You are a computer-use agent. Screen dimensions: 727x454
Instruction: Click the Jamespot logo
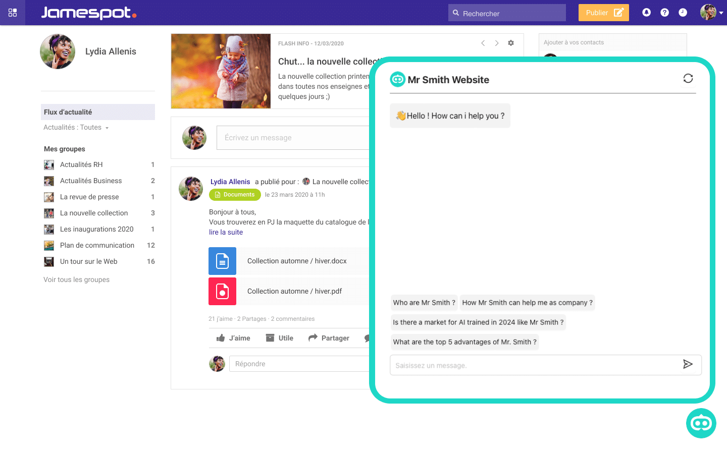pyautogui.click(x=89, y=13)
